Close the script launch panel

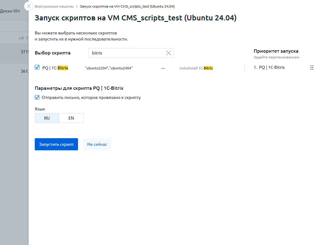point(29,6)
